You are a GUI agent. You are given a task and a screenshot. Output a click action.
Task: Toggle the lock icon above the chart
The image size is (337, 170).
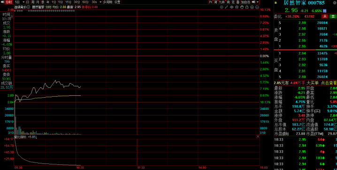[x=247, y=7]
